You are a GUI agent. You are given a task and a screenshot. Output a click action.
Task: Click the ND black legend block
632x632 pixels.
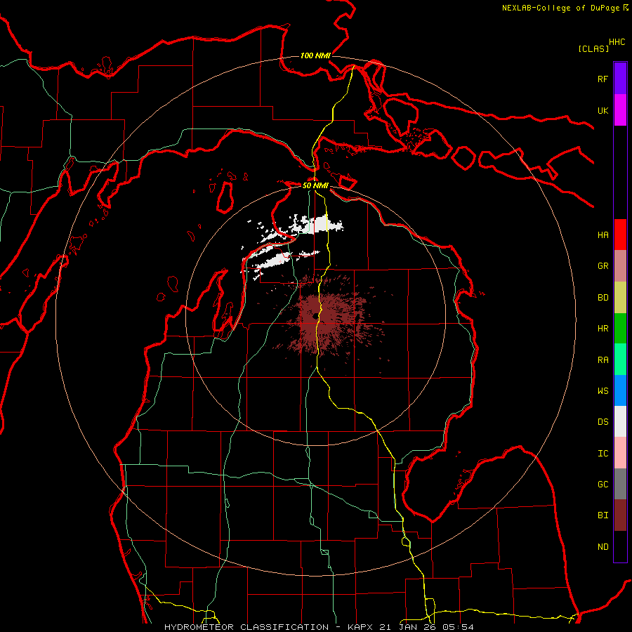pos(620,546)
